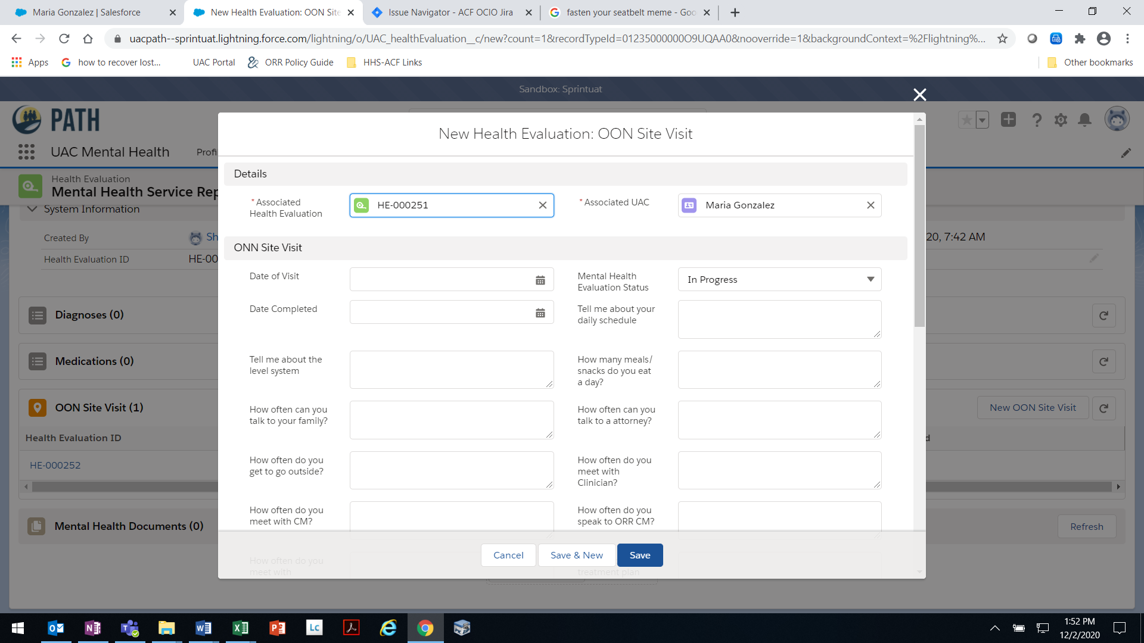Image resolution: width=1144 pixels, height=643 pixels.
Task: Refresh the Diagnoses related list
Action: coord(1103,316)
